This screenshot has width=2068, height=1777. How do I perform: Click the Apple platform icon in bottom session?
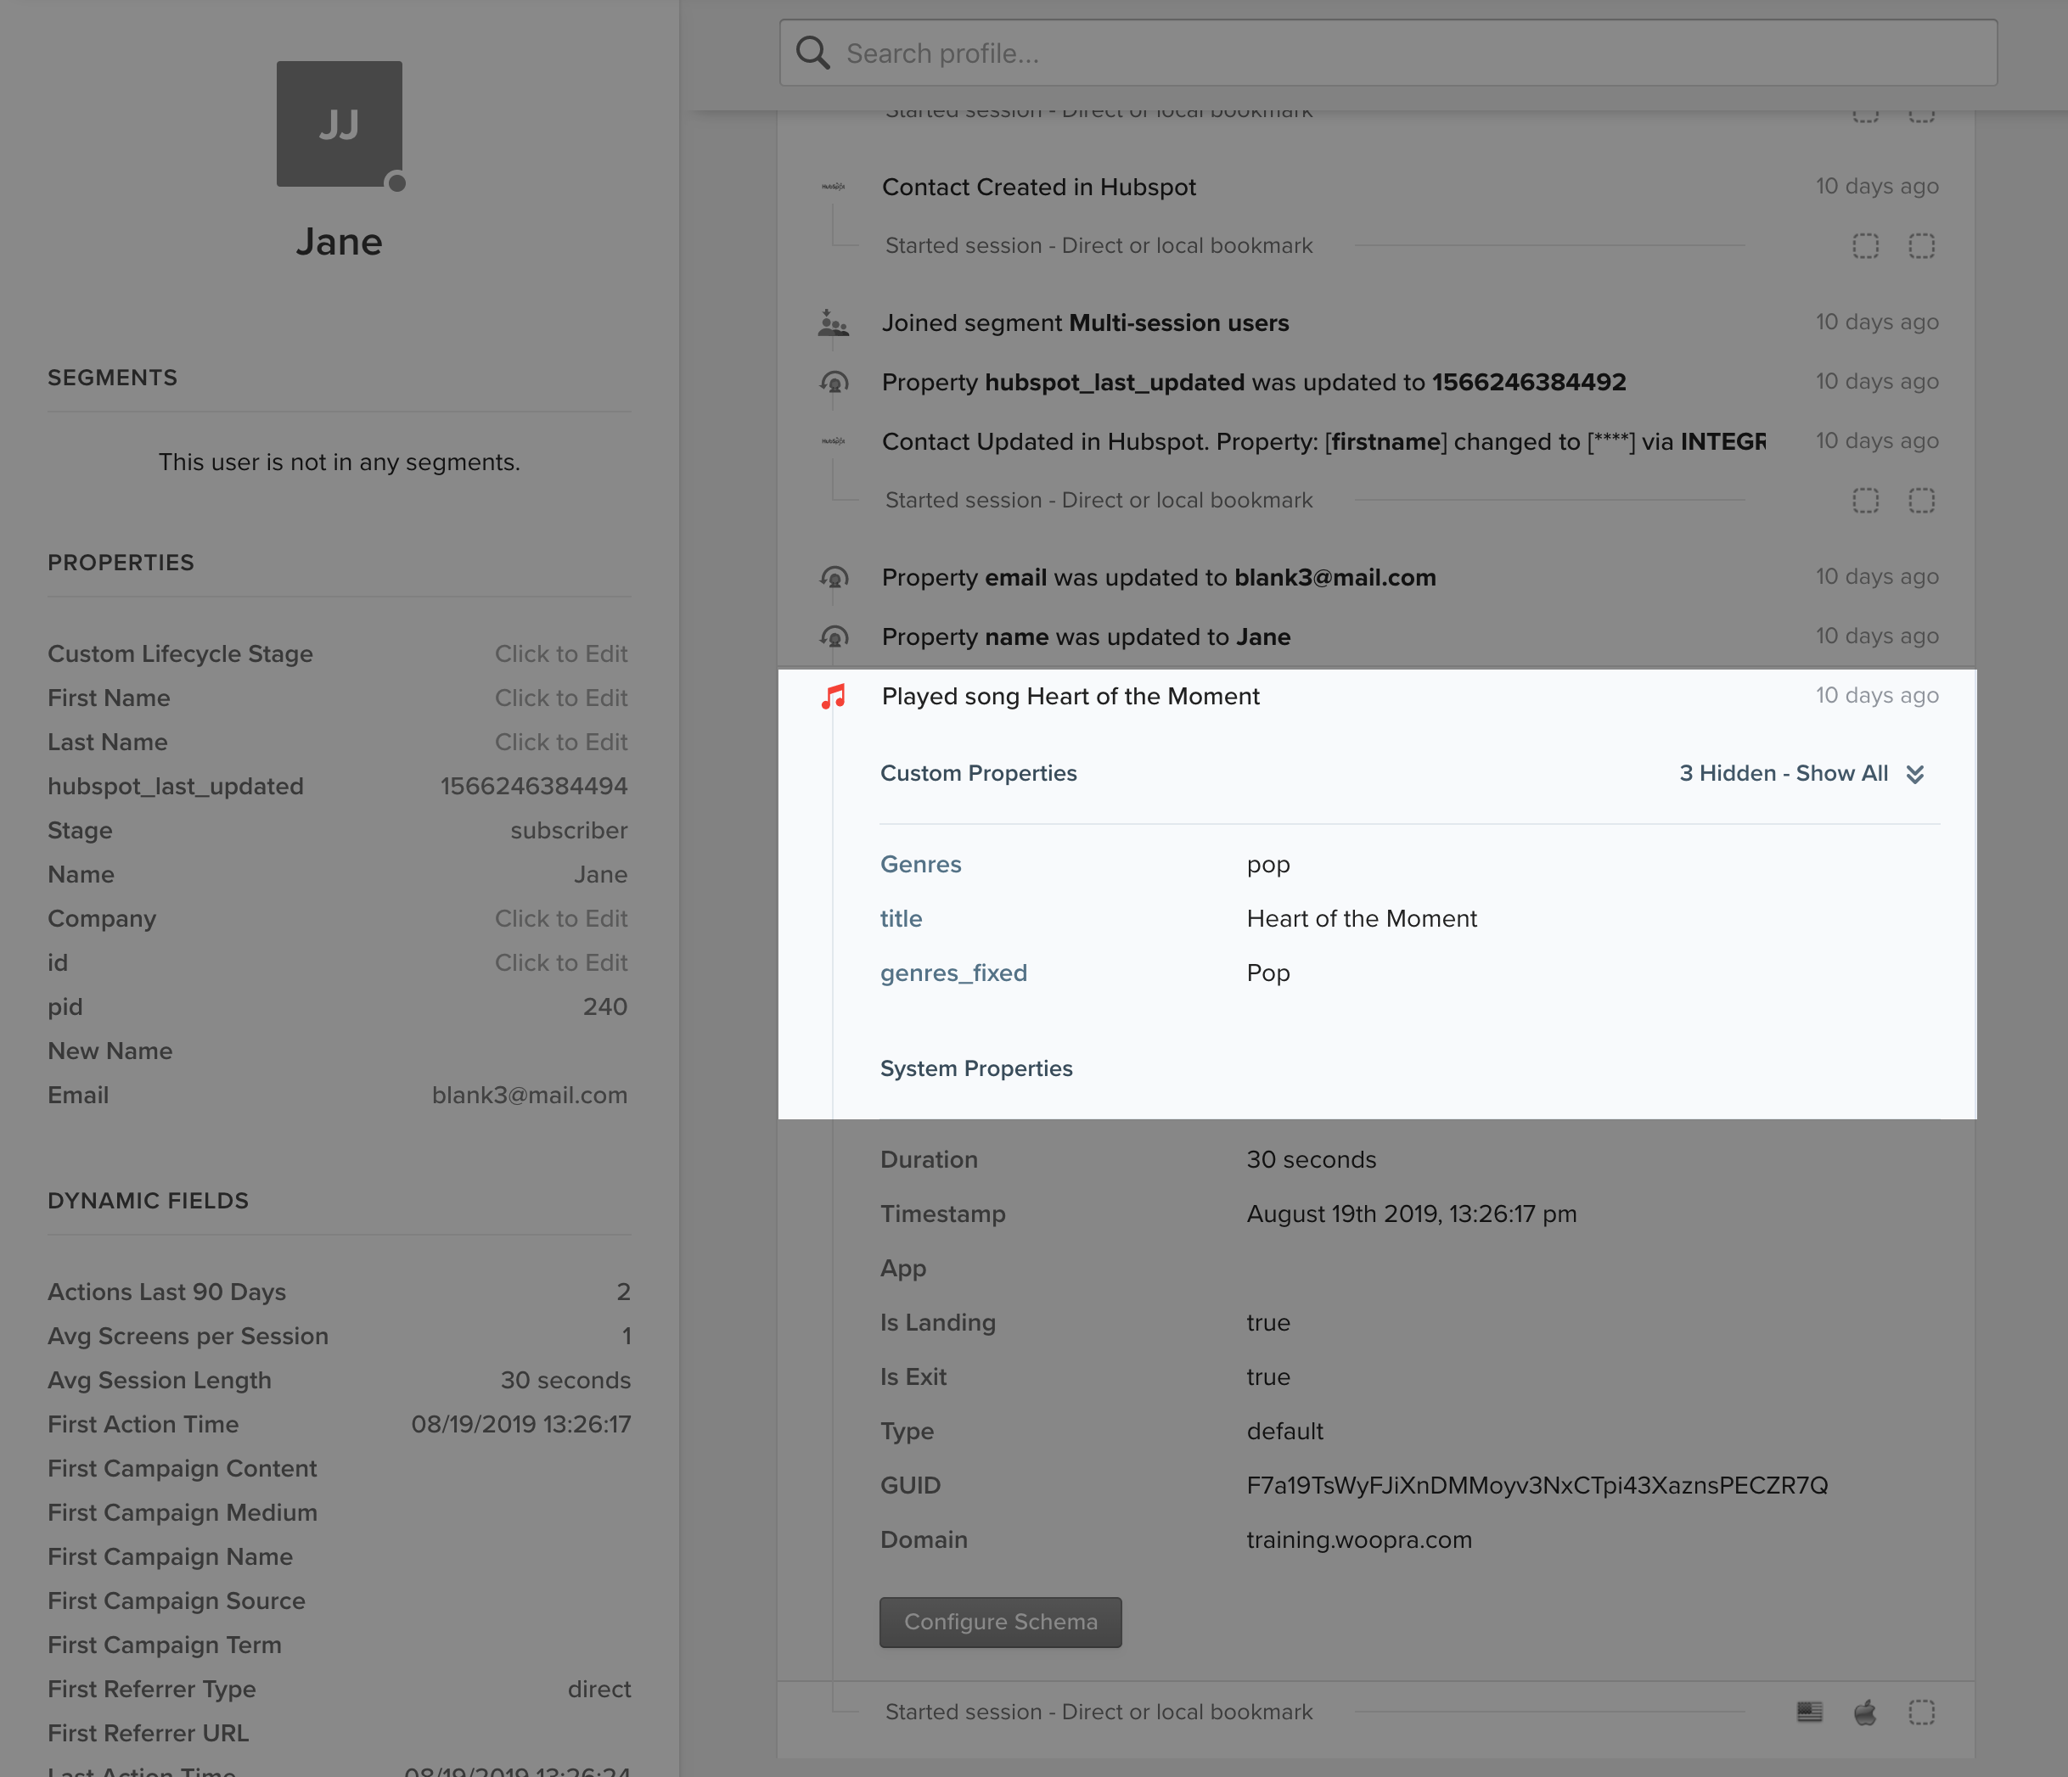pyautogui.click(x=1864, y=1713)
